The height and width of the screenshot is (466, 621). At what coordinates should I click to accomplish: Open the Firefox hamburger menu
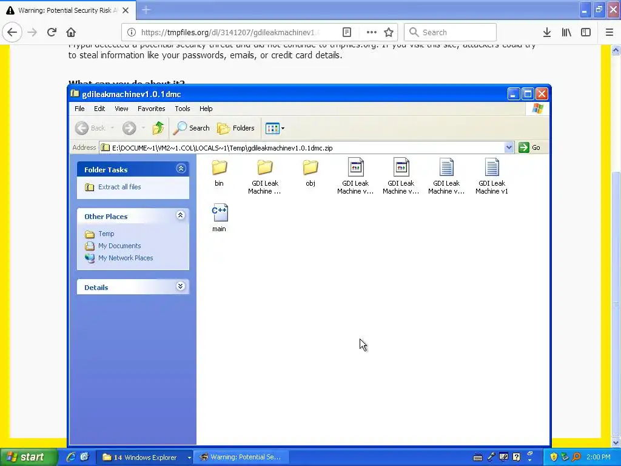[x=609, y=32]
